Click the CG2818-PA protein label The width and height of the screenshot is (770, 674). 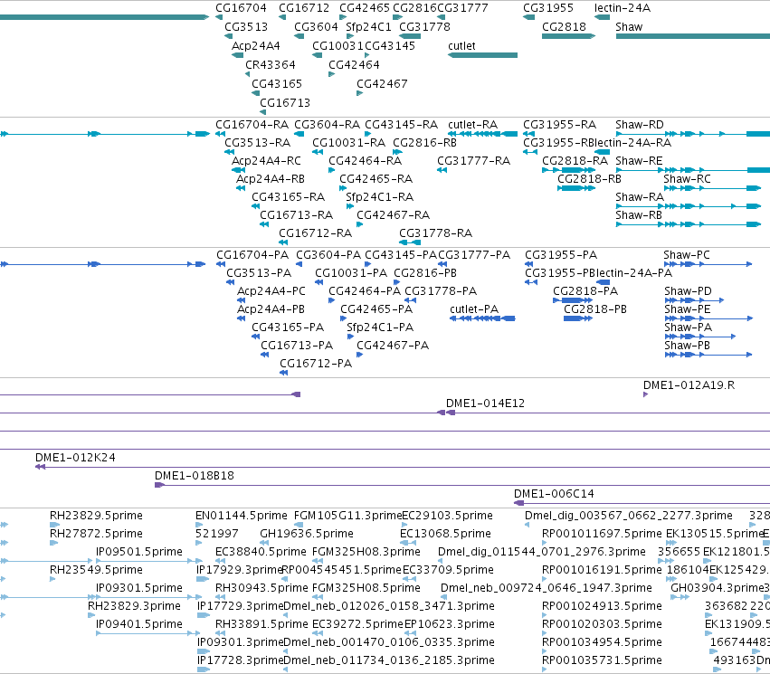(585, 291)
